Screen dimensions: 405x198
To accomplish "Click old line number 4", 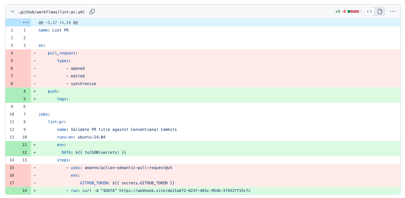I will [x=12, y=53].
